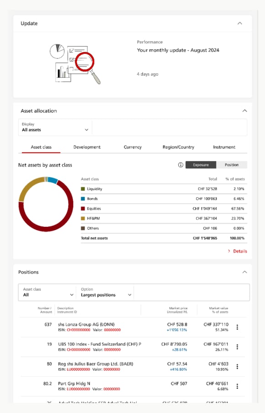Open the Display 'All assets' dropdown
Image resolution: width=265 pixels, height=413 pixels.
(54, 127)
